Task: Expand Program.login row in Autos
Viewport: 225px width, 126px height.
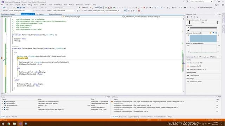Action: 3,101
